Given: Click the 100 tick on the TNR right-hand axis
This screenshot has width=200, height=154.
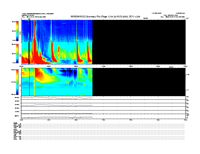Looking at the screenshot, I should point(188,74).
